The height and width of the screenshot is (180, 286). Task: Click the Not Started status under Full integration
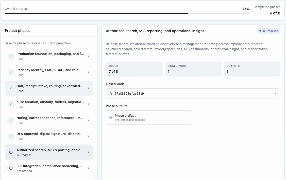[x=24, y=171]
